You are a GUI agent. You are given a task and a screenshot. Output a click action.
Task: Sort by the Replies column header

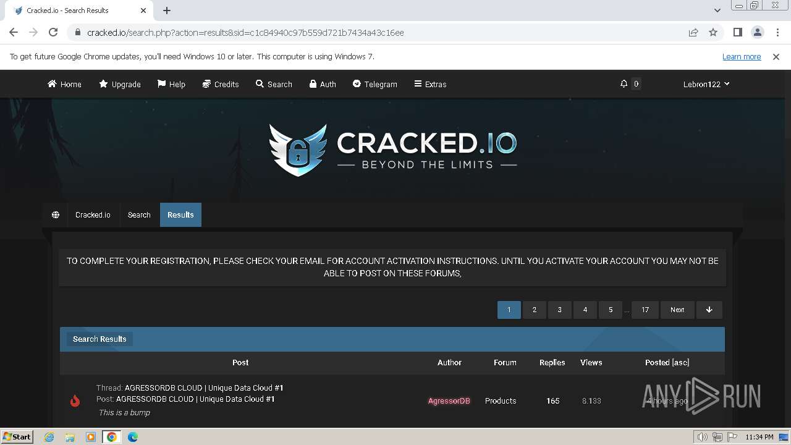[552, 362]
